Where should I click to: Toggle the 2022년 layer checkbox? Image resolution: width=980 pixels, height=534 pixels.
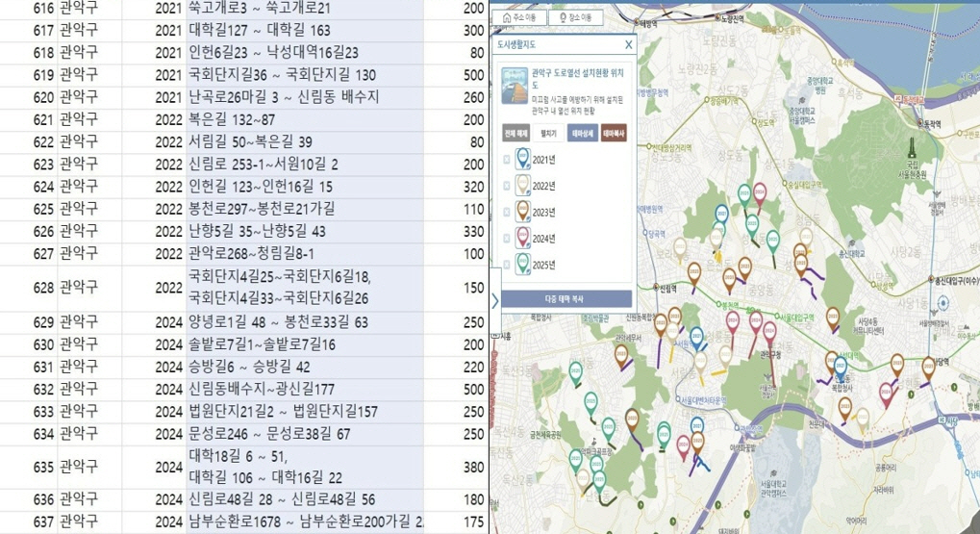[506, 186]
